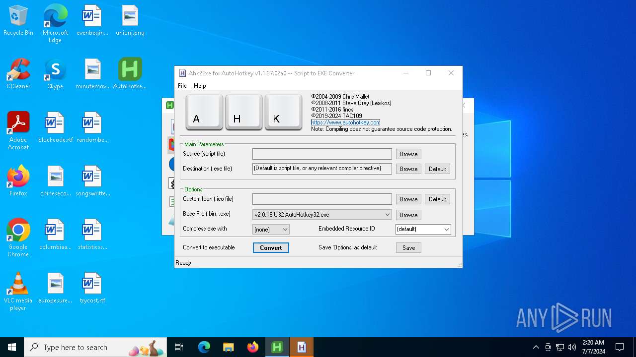Select the columbiaa document icon
Image resolution: width=636 pixels, height=357 pixels.
click(55, 235)
